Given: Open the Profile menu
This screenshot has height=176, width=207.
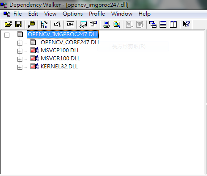Looking at the screenshot, I should coord(97,14).
